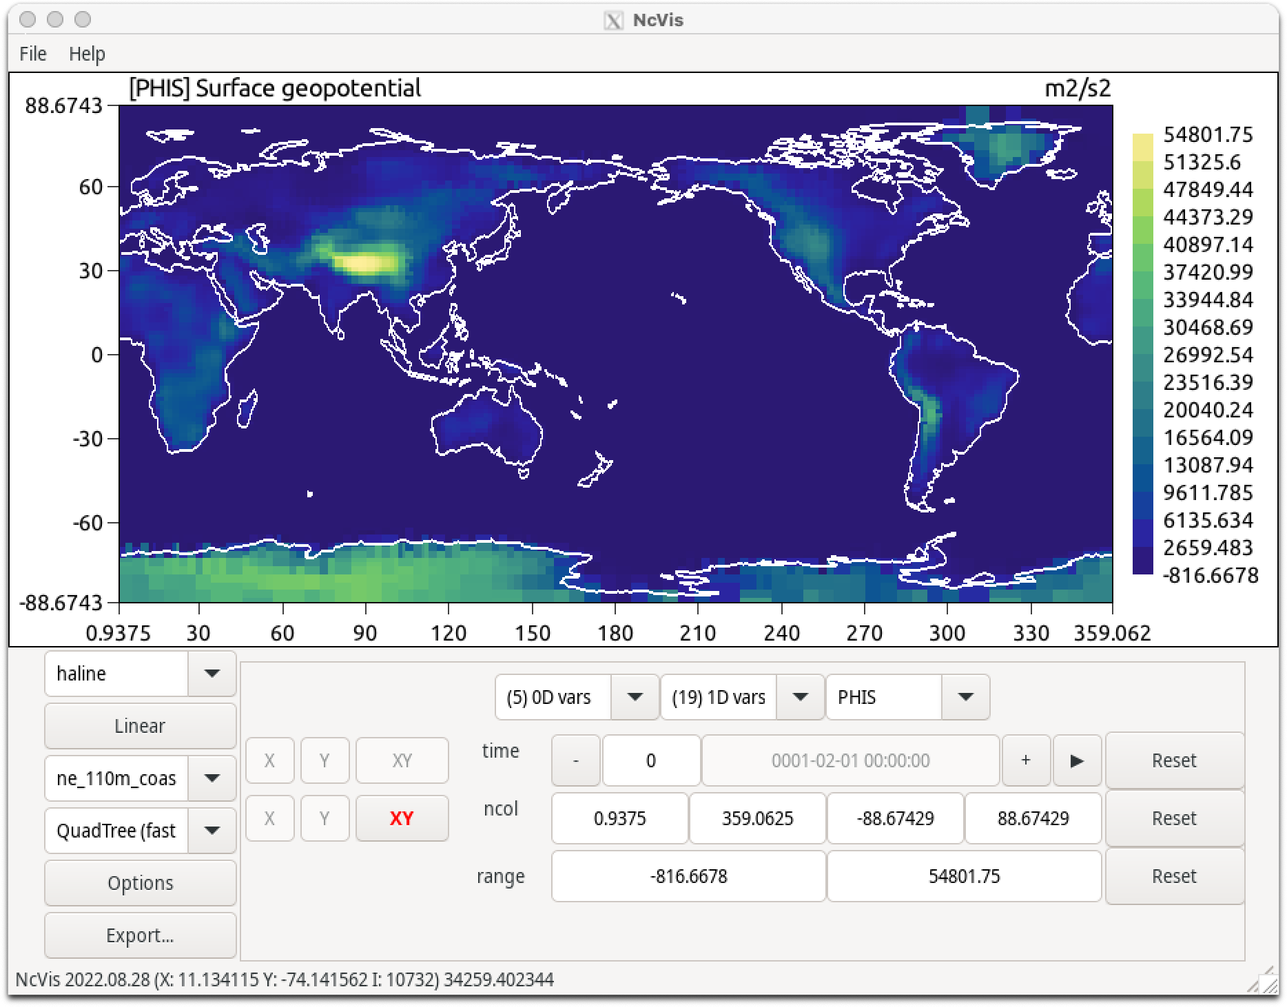Toggle the X axis button in time row
Viewport: 1287px width, 1007px height.
point(269,760)
